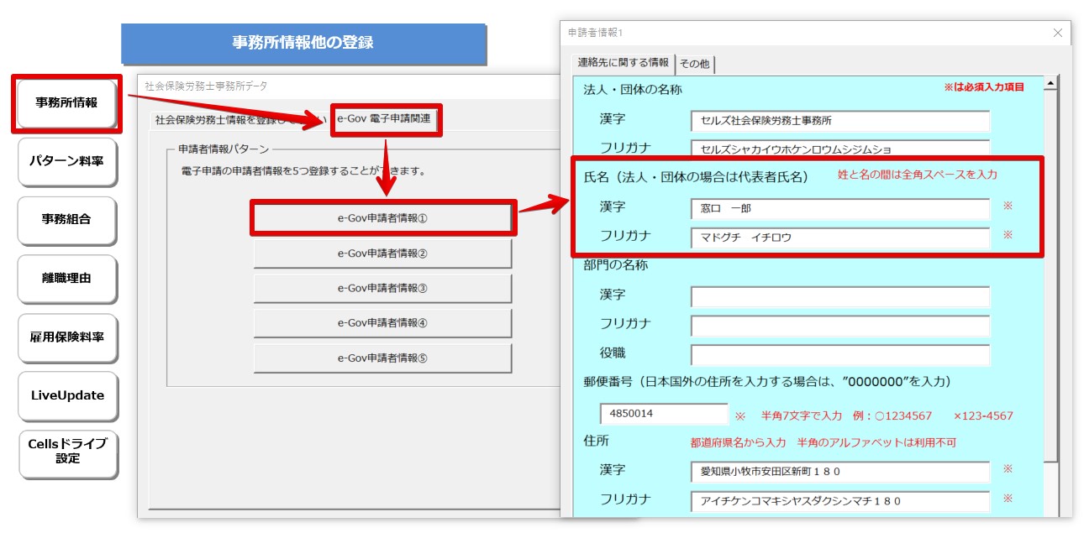This screenshot has height=533, width=1084.
Task: Select e-Gov申請者情報③
Action: 385,288
